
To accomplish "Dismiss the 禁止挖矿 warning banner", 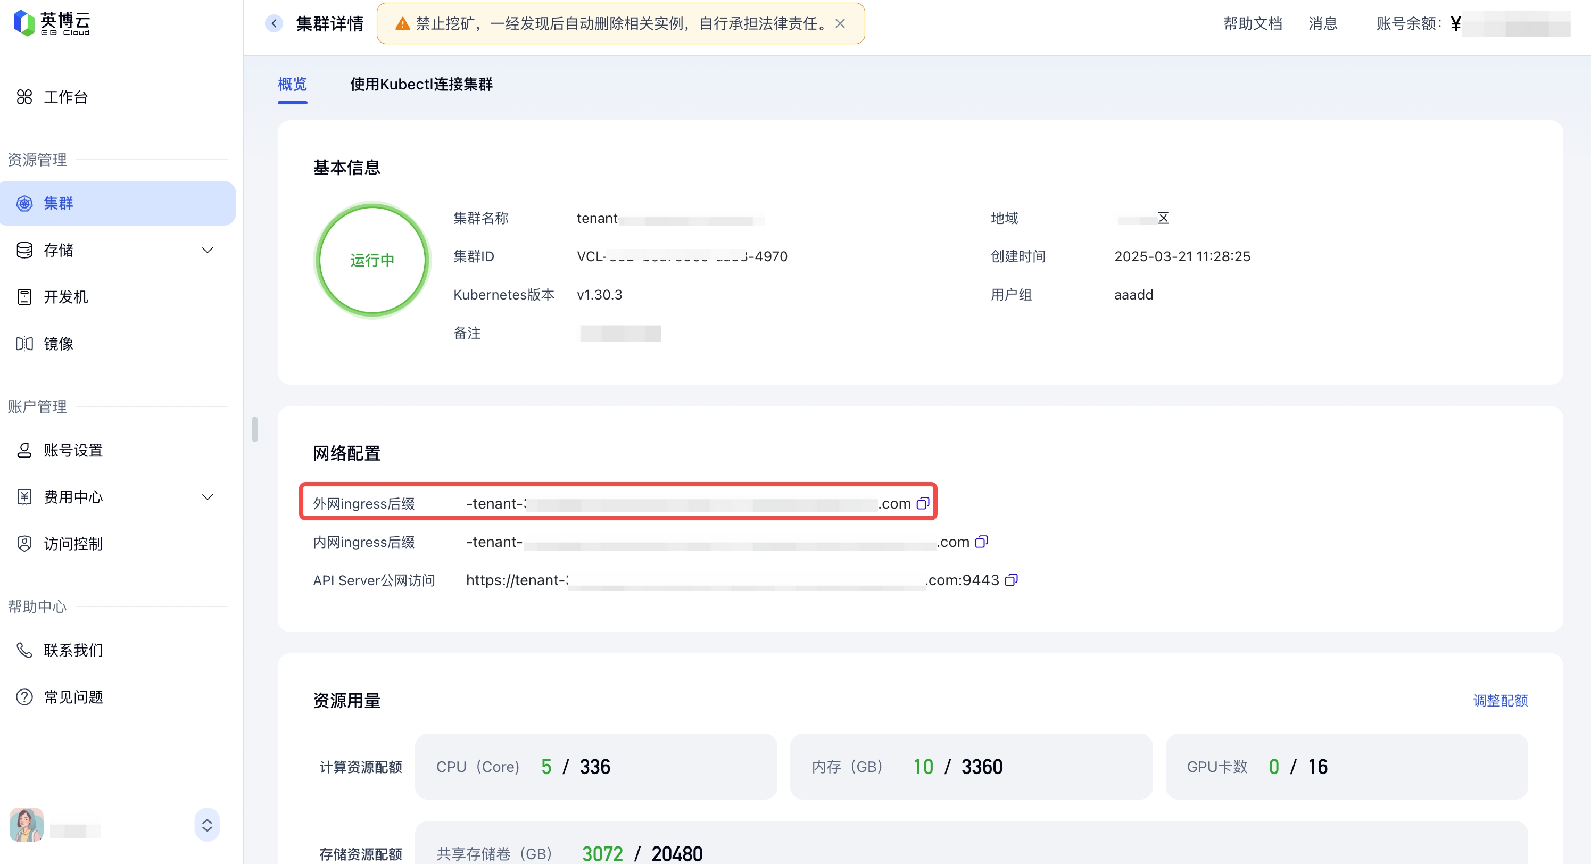I will coord(840,23).
